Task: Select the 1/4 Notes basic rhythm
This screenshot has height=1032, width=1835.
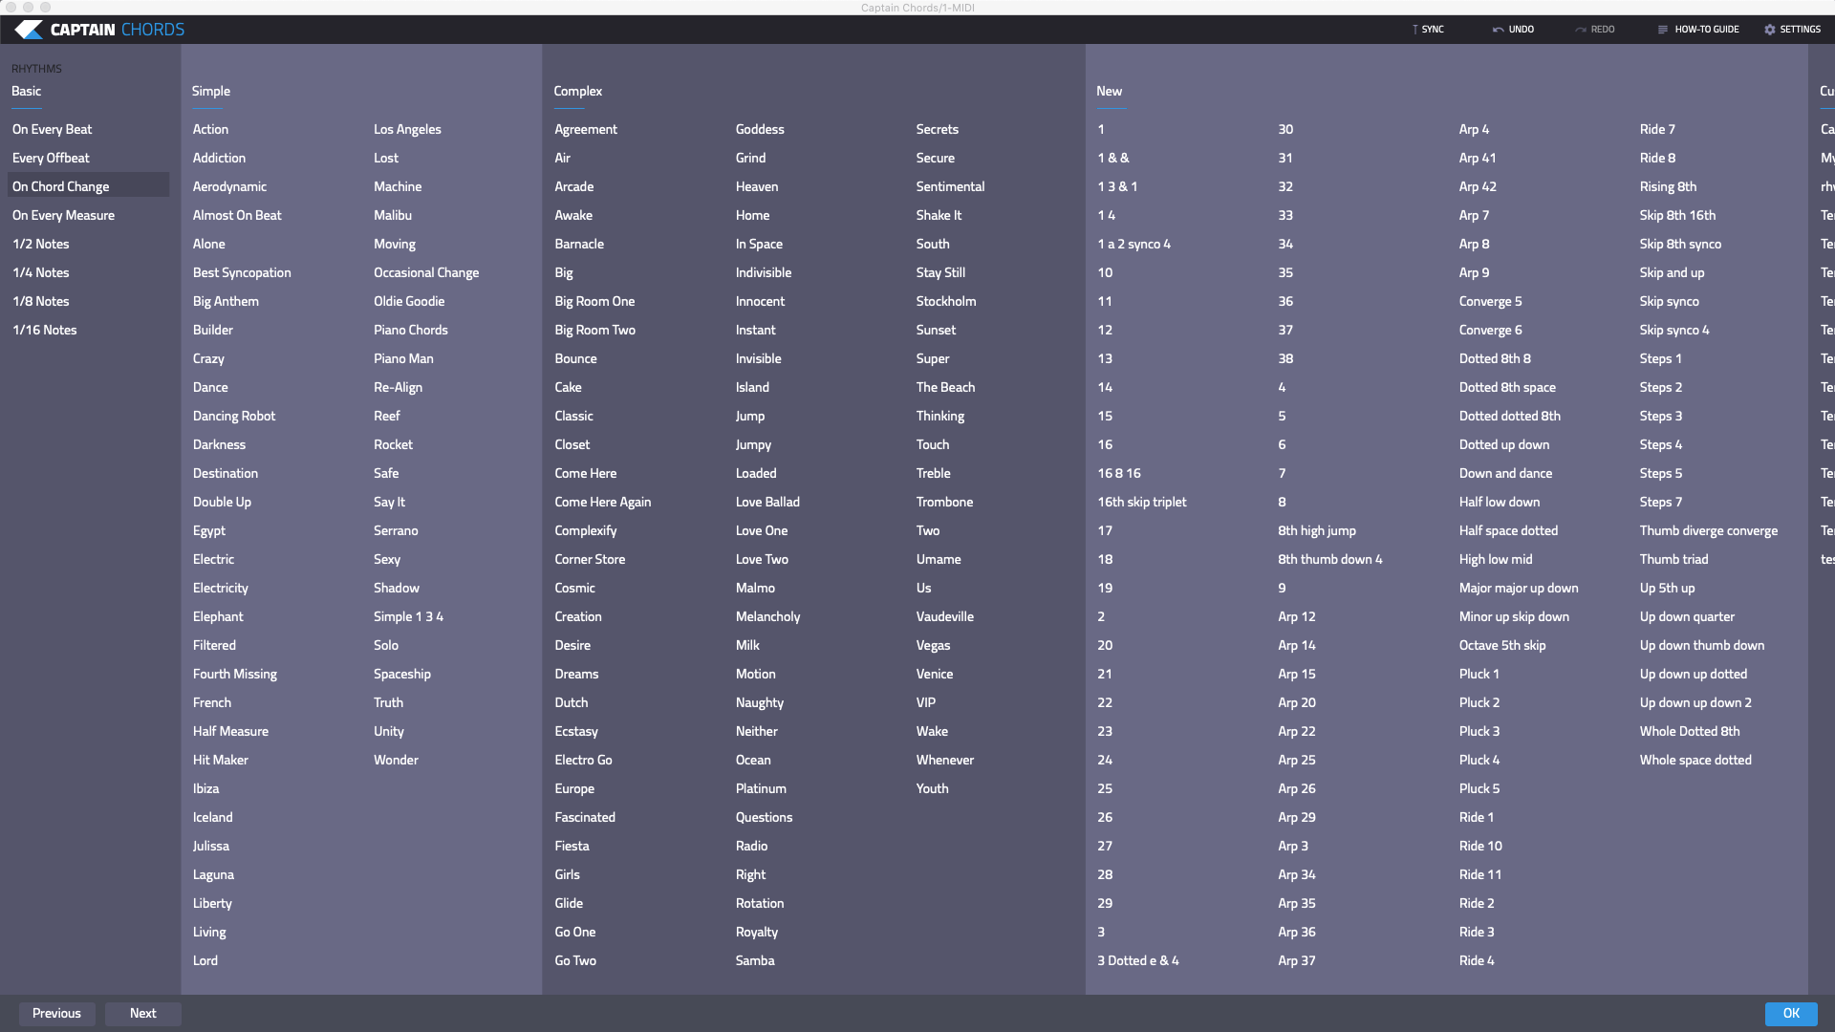Action: [40, 271]
